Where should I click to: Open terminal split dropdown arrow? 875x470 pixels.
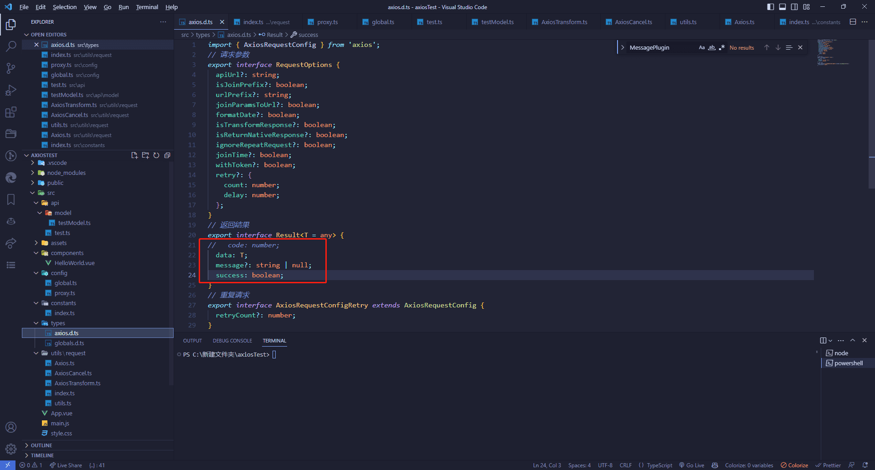pos(830,341)
